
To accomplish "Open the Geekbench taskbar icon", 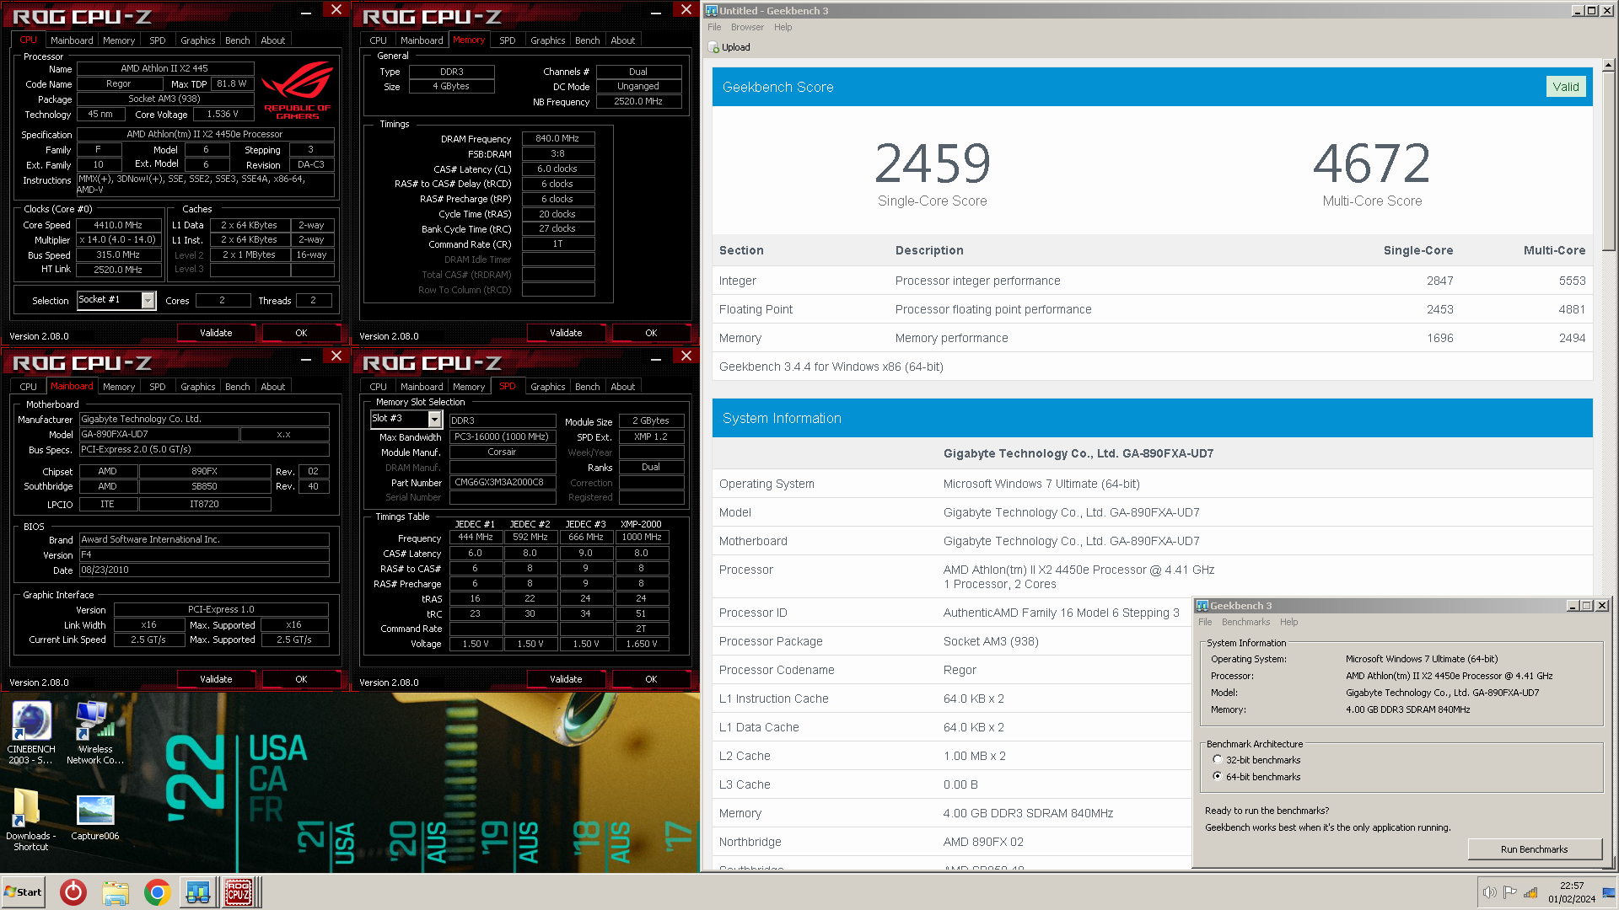I will 198,892.
